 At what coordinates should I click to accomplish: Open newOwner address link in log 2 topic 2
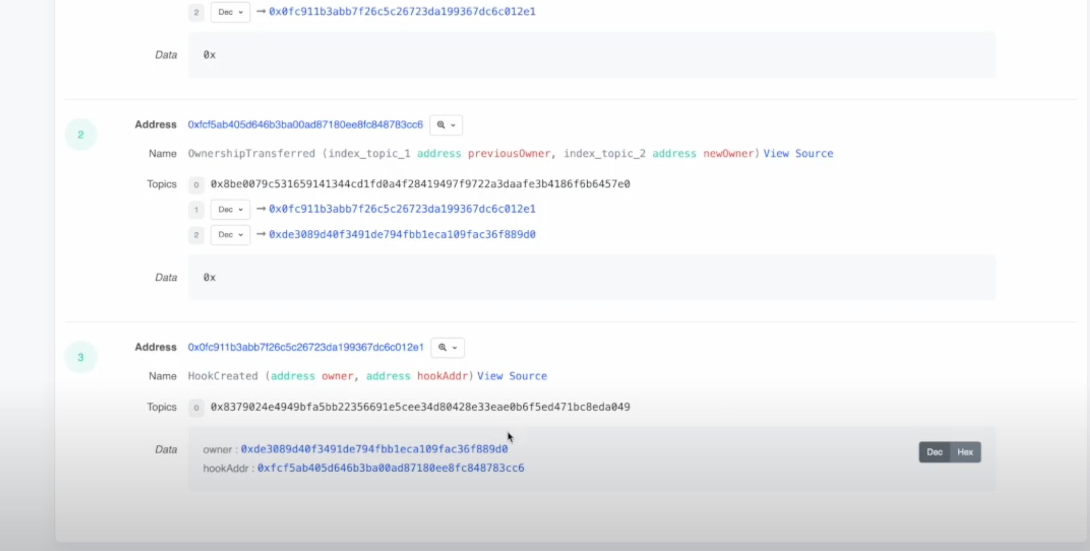(402, 234)
